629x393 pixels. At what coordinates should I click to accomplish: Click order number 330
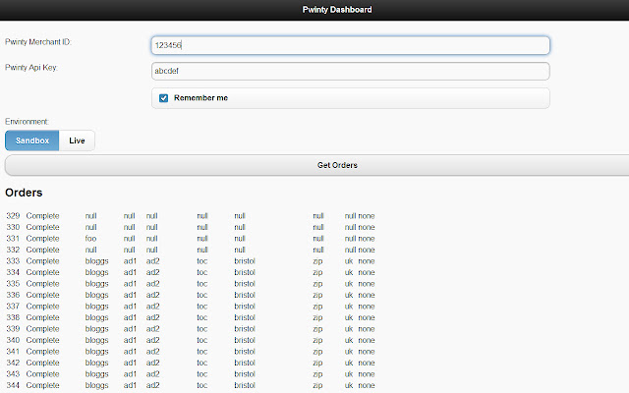(x=13, y=227)
